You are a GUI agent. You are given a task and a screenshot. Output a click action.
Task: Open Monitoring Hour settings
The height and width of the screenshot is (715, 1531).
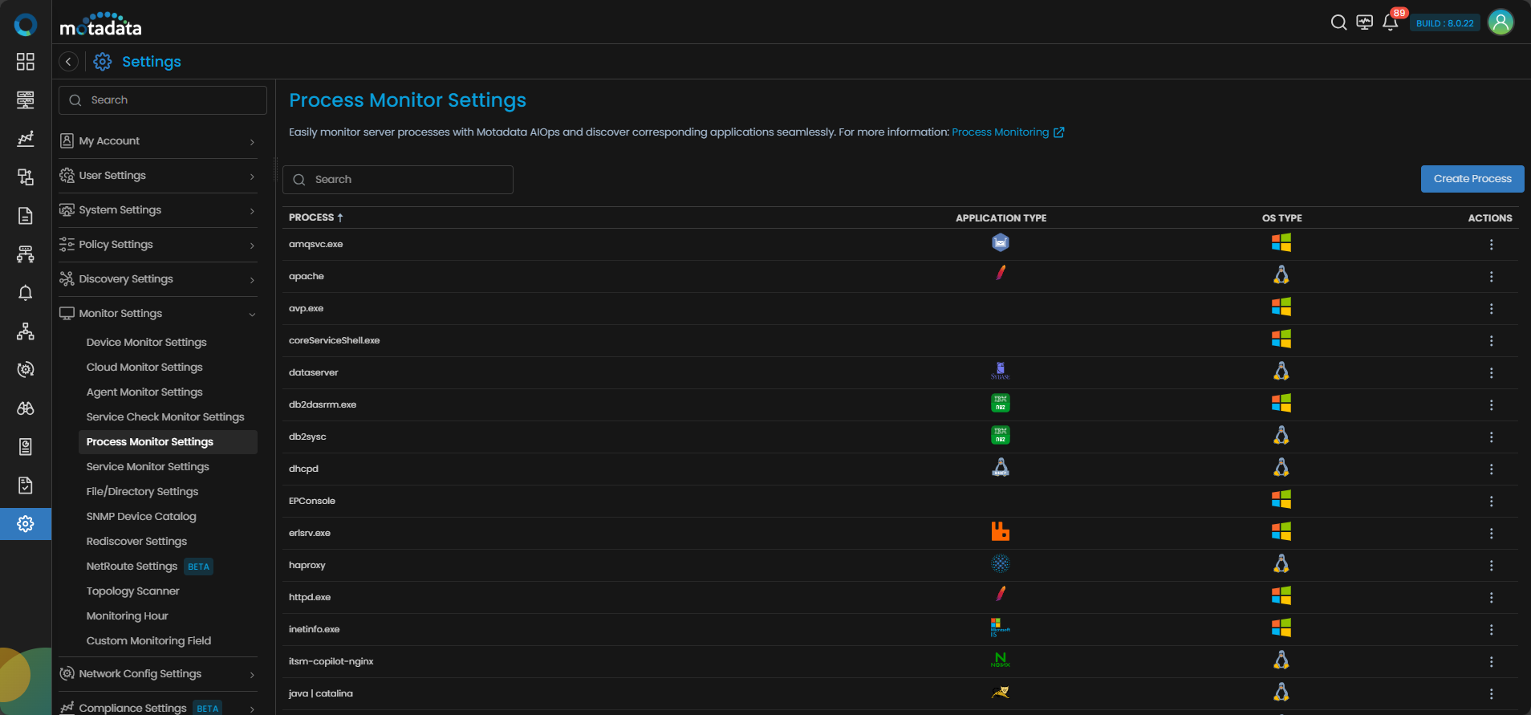pyautogui.click(x=128, y=616)
